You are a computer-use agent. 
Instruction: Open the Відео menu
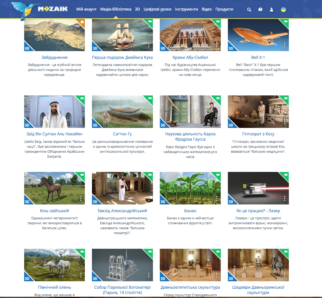click(207, 9)
